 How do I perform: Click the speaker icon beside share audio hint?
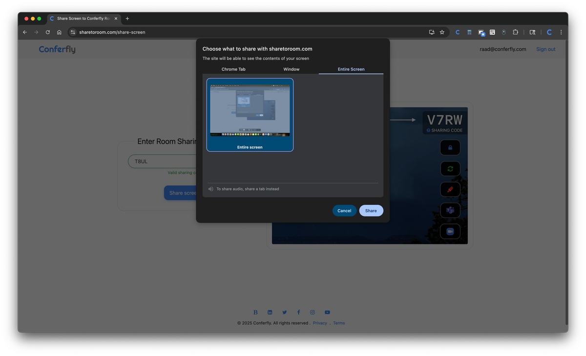point(211,189)
